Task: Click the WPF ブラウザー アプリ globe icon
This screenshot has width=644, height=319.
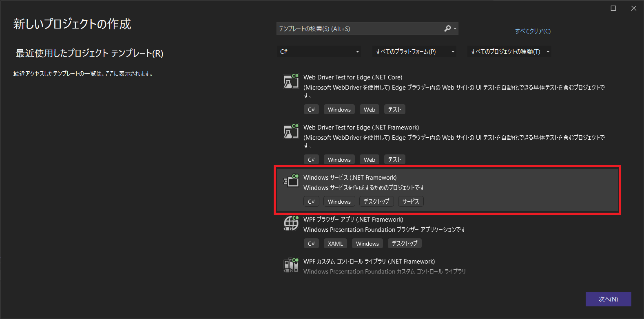Action: click(291, 223)
